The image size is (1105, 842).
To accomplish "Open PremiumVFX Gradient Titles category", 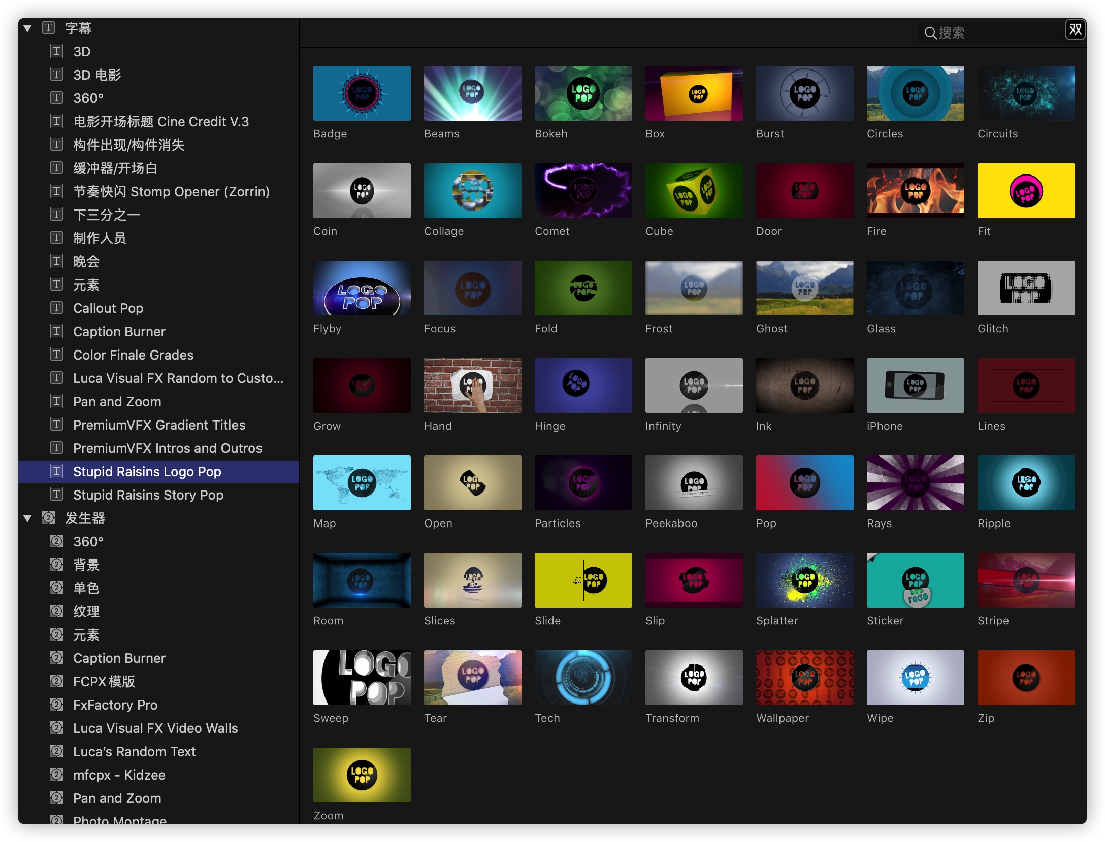I will [x=159, y=425].
